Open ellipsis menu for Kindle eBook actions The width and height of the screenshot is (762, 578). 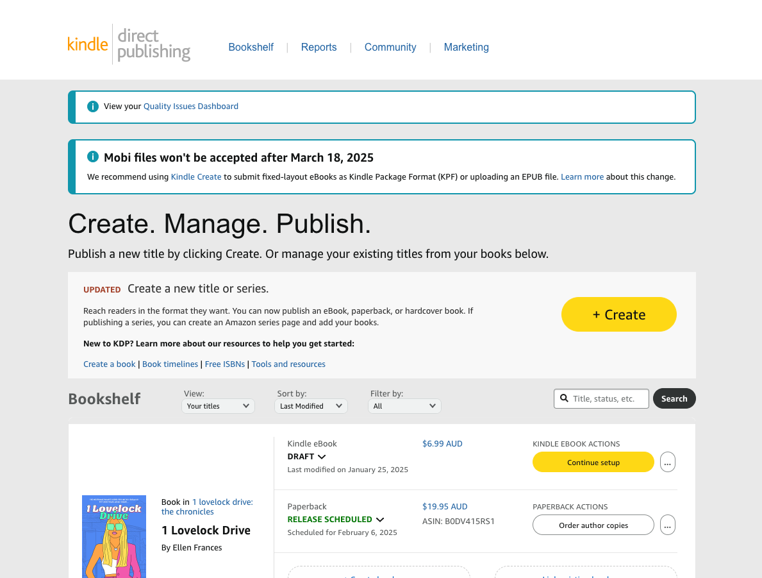click(x=668, y=462)
